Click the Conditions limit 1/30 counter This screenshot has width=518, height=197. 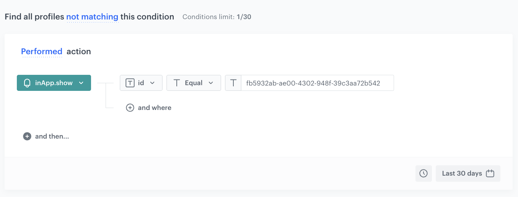click(x=217, y=17)
